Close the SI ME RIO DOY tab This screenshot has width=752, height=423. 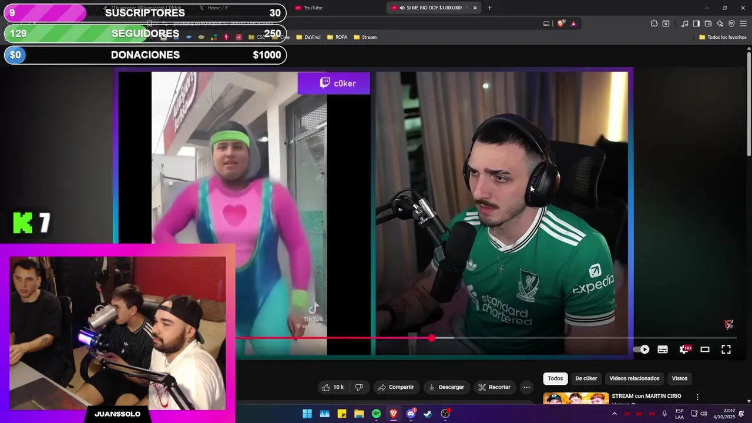(475, 8)
